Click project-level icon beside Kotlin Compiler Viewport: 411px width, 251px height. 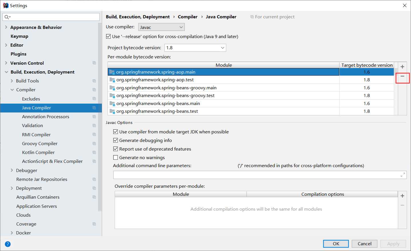click(94, 153)
